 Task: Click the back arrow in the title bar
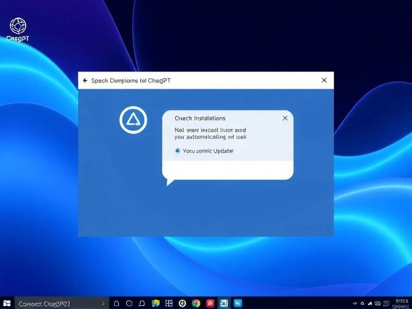coord(85,80)
